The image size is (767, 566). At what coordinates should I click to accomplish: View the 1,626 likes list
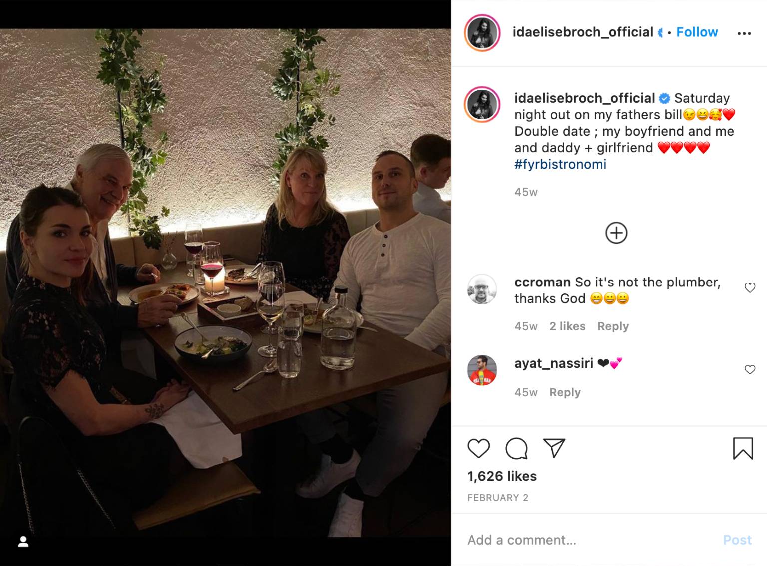502,476
